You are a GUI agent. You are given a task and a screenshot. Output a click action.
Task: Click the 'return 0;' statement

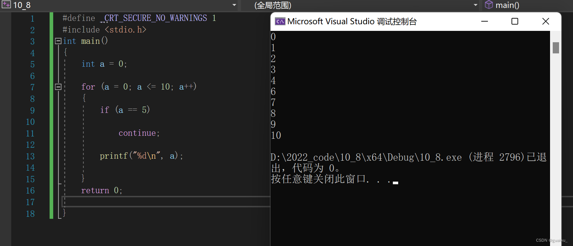(x=102, y=190)
